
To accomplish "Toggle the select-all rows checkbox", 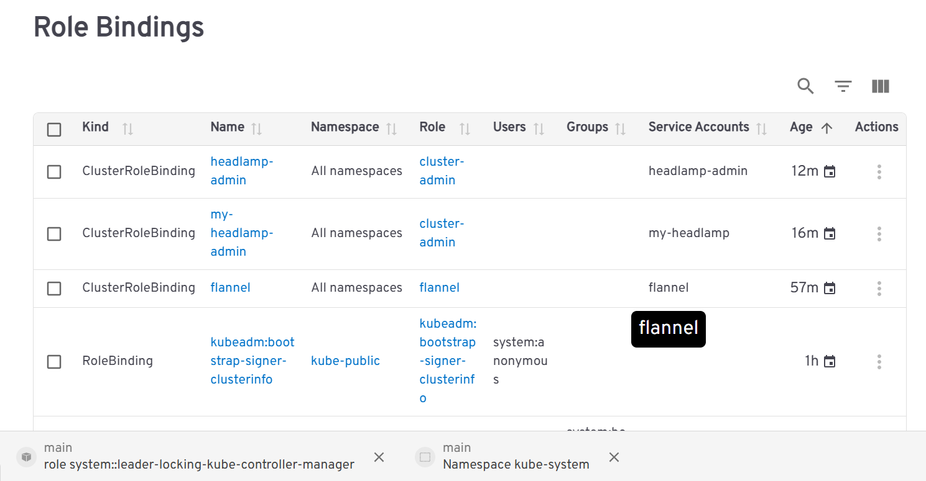I will pos(54,130).
